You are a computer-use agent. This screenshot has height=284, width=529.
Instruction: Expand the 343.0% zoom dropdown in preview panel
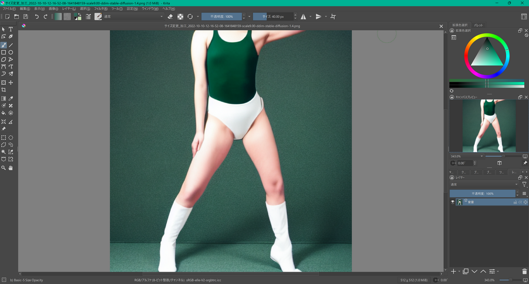pos(481,156)
